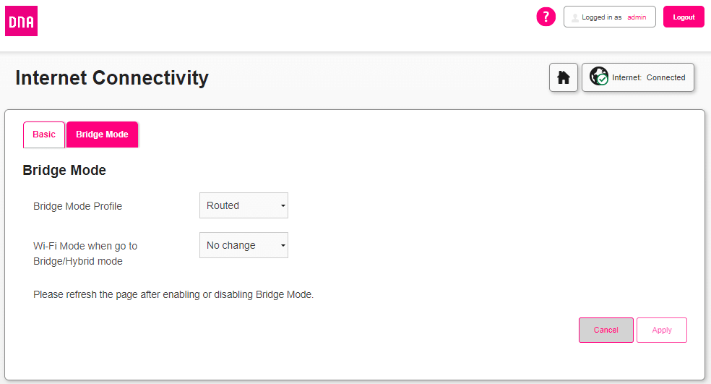The height and width of the screenshot is (384, 711).
Task: Switch to the Basic tab
Action: (44, 135)
